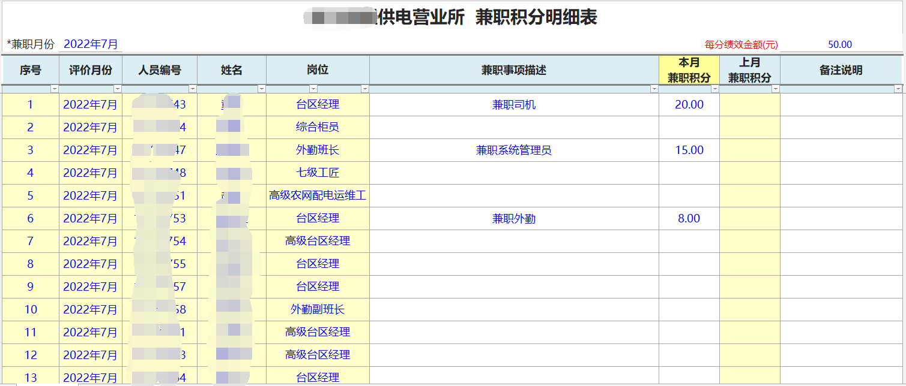906x386 pixels.
Task: Select the 兼职司机 description cell
Action: (x=514, y=105)
